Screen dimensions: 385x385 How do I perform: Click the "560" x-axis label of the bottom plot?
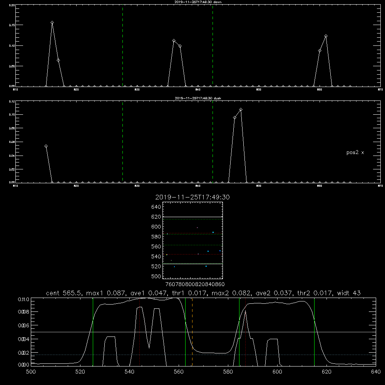click(179, 372)
